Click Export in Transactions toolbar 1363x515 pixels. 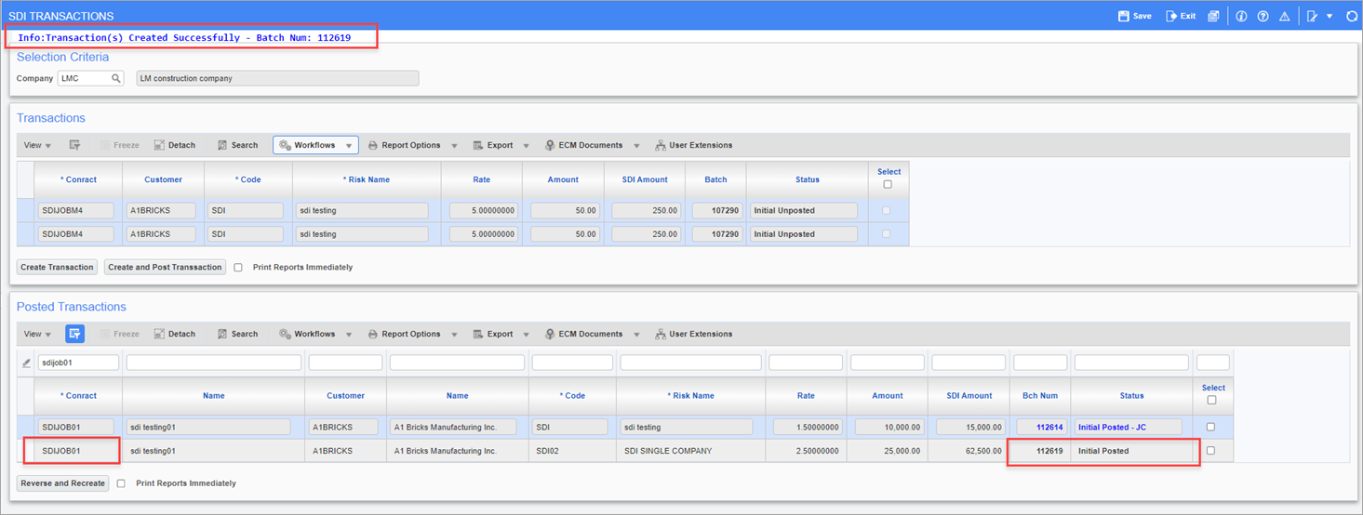(x=492, y=146)
